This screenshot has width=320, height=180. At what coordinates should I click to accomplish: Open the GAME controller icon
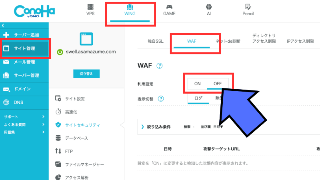tap(169, 7)
